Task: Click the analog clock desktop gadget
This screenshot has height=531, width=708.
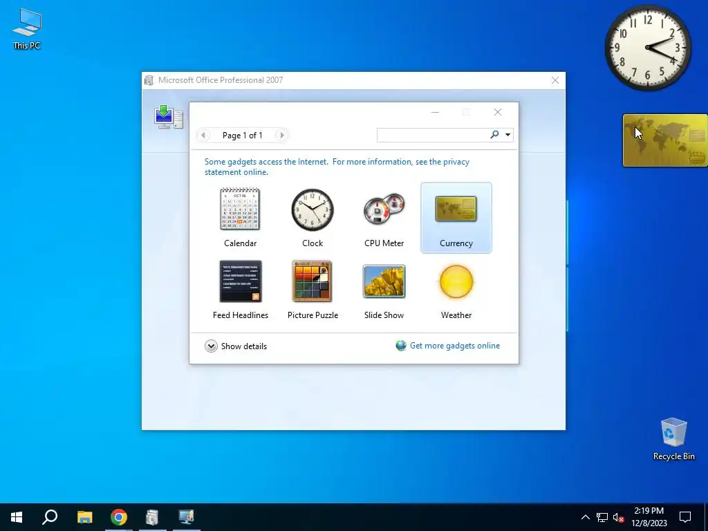Action: point(647,48)
